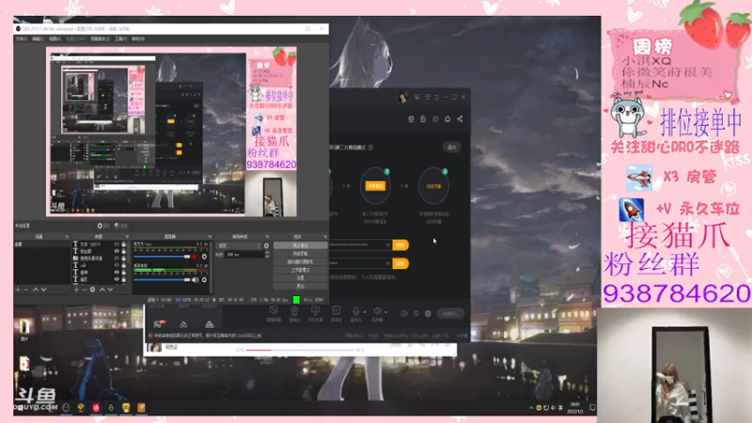
Task: Add a new source with plus icon
Action: 76,290
